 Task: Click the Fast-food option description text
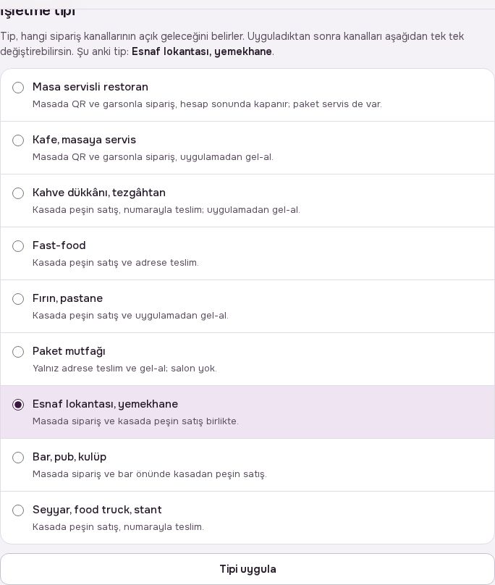click(116, 263)
